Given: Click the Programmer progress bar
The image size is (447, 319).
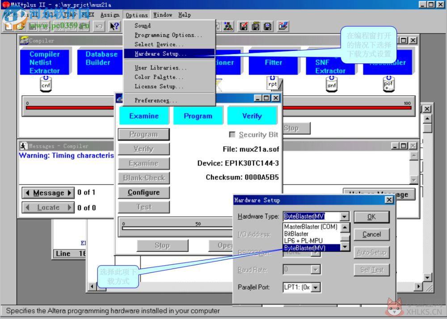Looking at the screenshot, I should coord(177,227).
